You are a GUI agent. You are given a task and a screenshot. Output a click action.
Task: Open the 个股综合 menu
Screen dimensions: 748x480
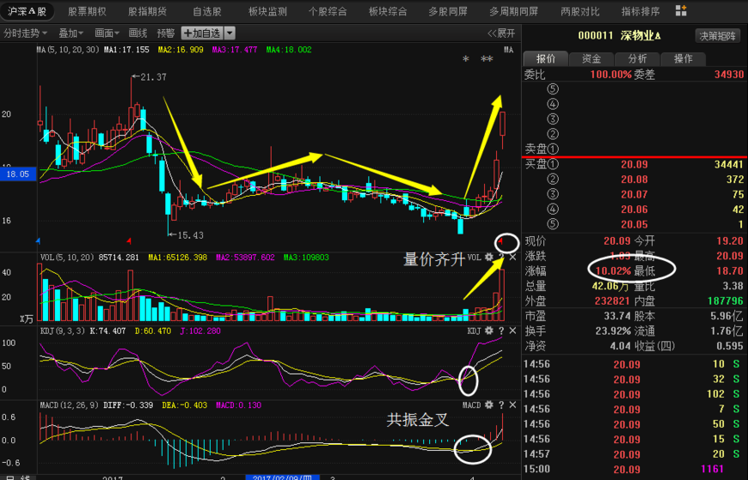click(328, 11)
